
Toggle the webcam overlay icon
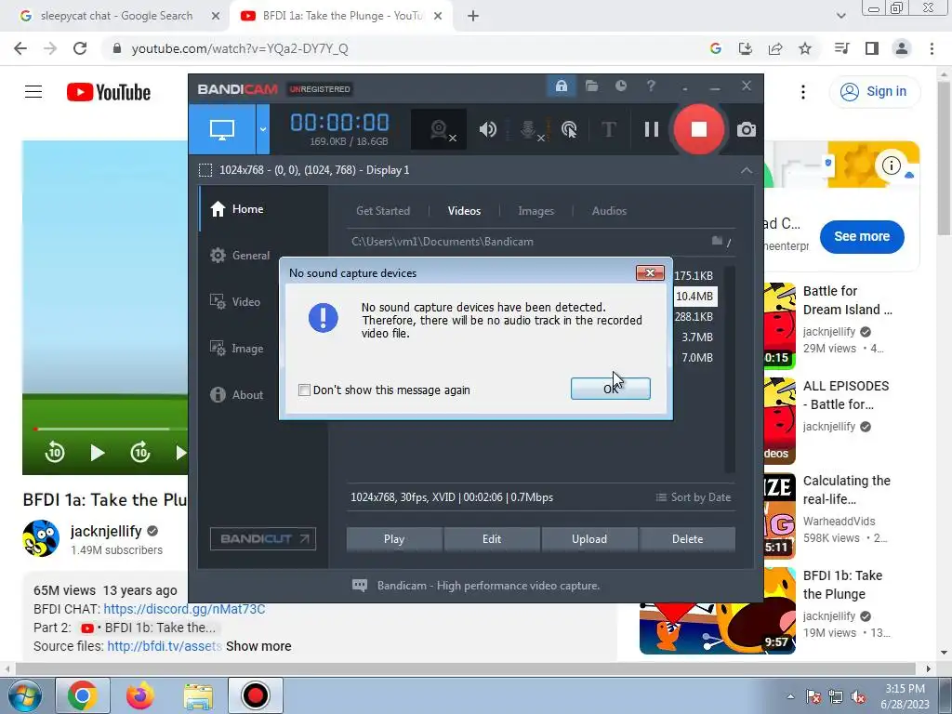(439, 129)
